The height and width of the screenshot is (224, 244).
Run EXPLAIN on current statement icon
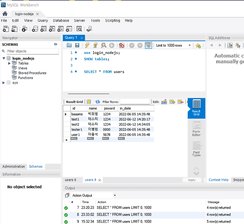click(x=103, y=45)
